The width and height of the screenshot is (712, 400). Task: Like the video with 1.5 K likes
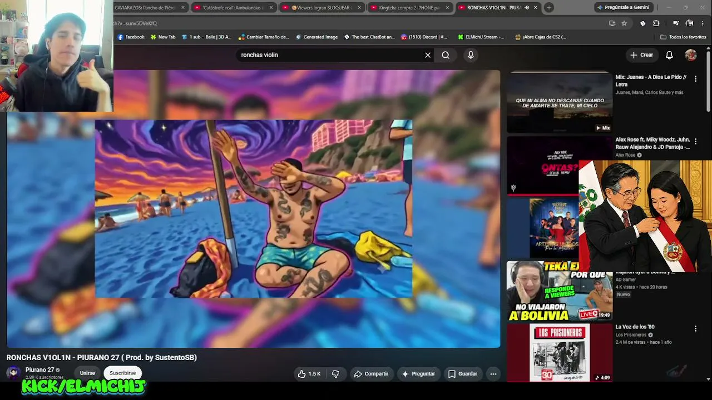click(309, 374)
